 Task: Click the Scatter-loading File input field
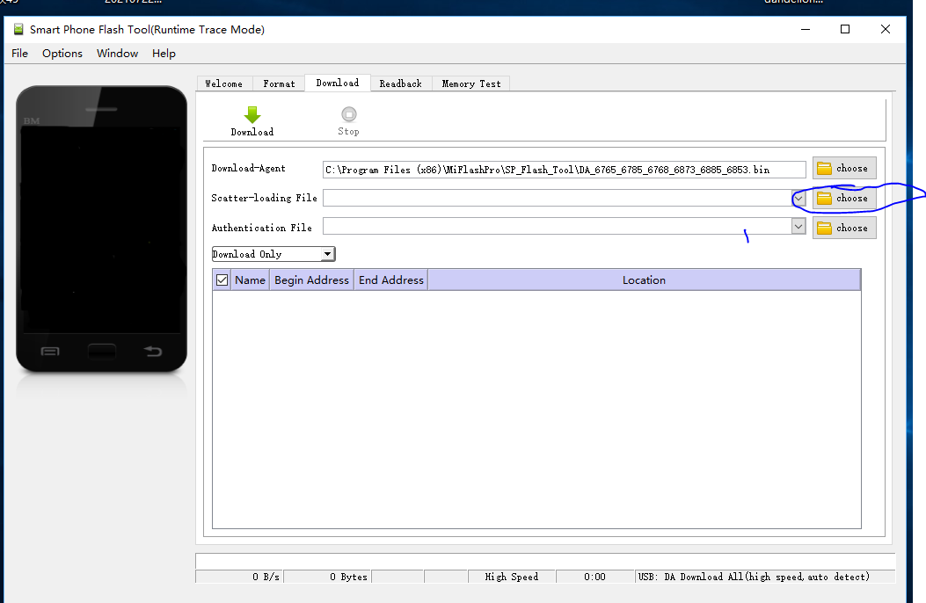557,198
